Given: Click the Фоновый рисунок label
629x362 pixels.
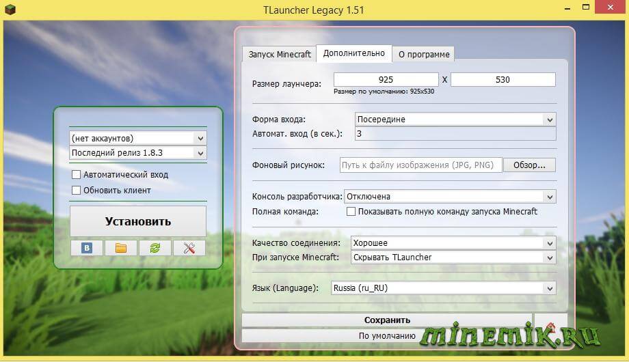Looking at the screenshot, I should point(289,165).
